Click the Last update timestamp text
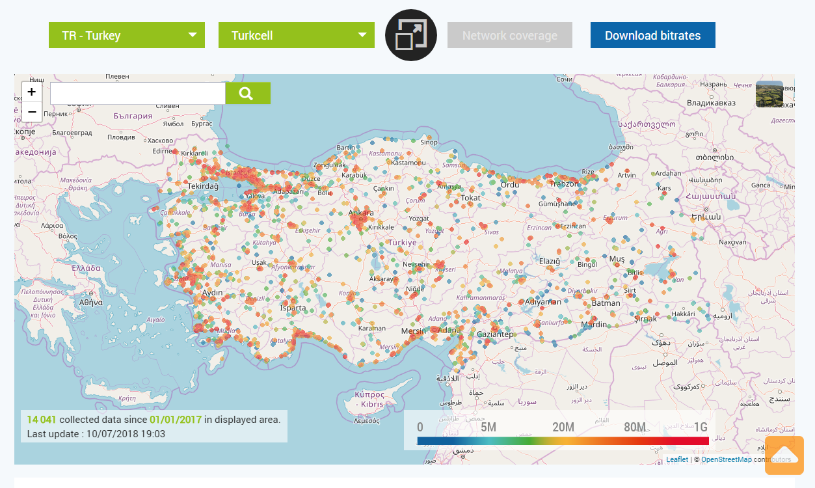815x488 pixels. coord(96,434)
